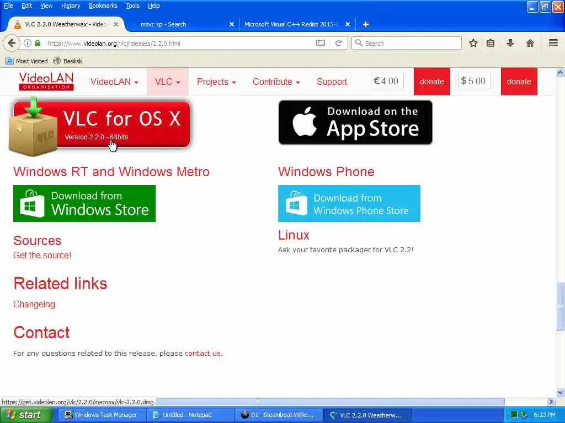Bookmark this page with the star icon

[473, 43]
